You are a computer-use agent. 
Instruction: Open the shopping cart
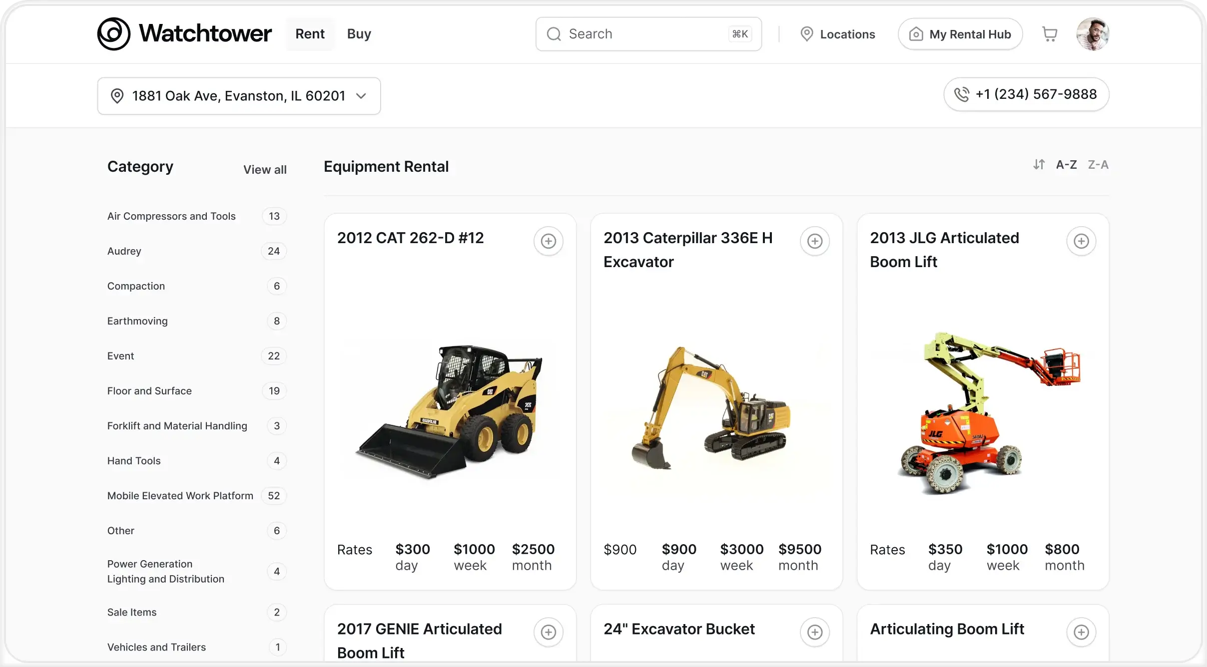[x=1050, y=34]
